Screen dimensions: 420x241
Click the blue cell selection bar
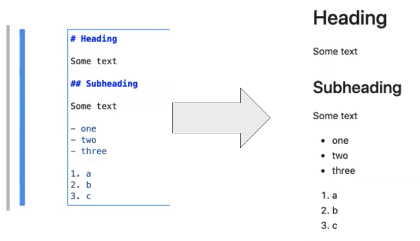click(22, 117)
